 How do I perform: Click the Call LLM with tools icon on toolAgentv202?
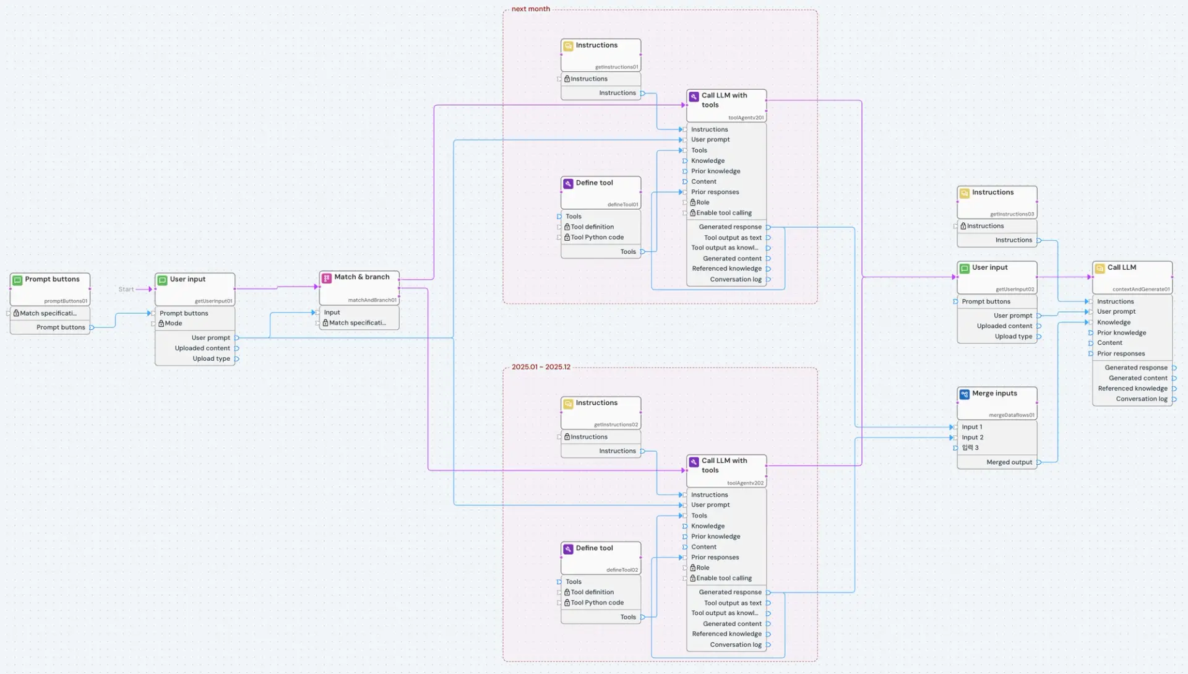(694, 462)
